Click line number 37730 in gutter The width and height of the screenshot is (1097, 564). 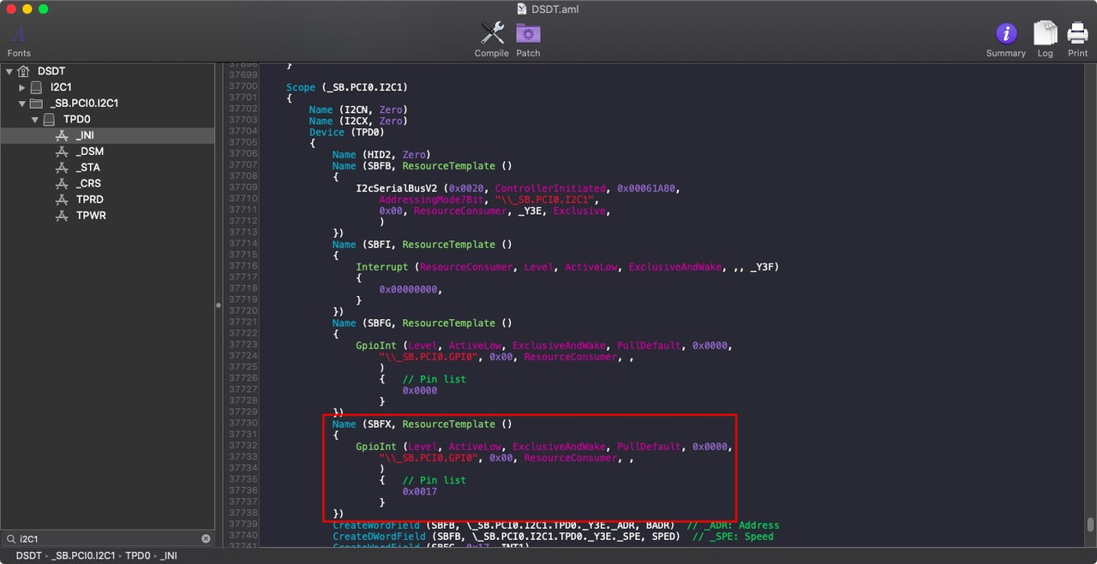243,424
